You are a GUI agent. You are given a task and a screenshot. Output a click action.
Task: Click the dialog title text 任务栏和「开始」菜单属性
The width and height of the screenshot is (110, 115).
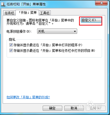coord(26,4)
